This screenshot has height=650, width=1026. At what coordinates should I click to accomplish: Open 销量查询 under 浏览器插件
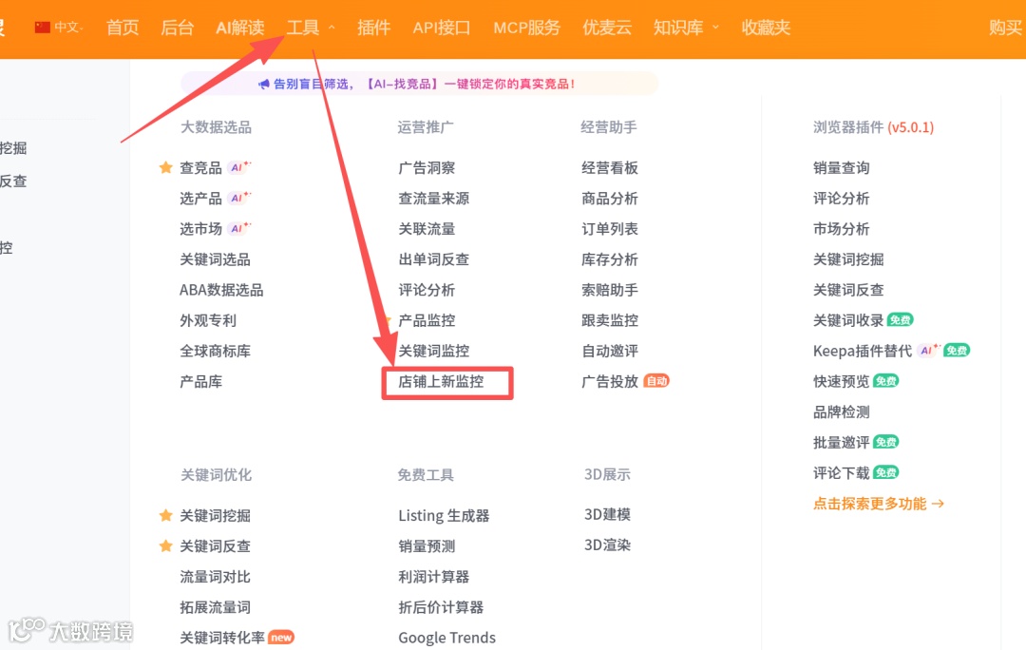coord(842,167)
